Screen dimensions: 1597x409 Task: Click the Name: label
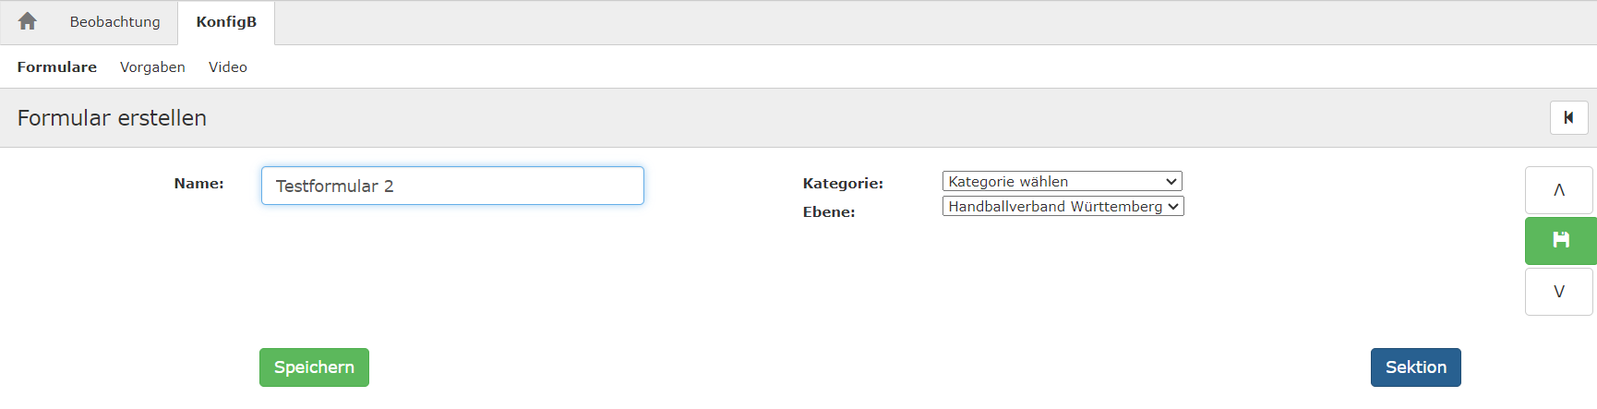[x=198, y=183]
